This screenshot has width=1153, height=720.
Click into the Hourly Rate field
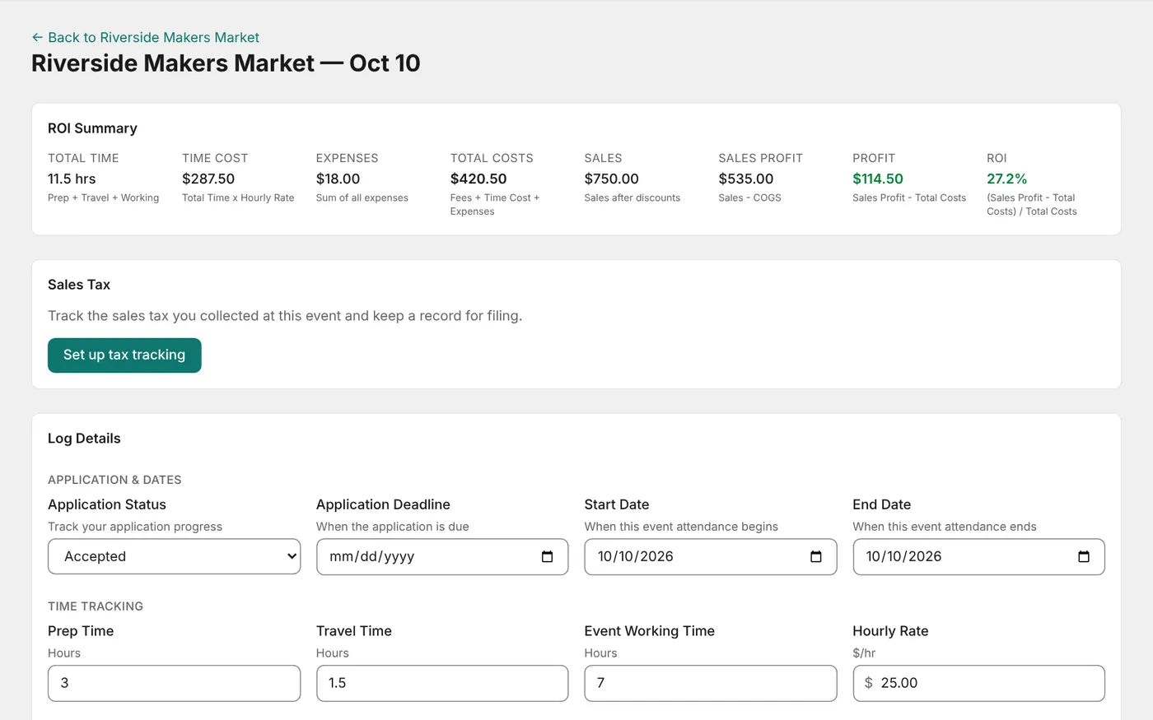(x=978, y=684)
